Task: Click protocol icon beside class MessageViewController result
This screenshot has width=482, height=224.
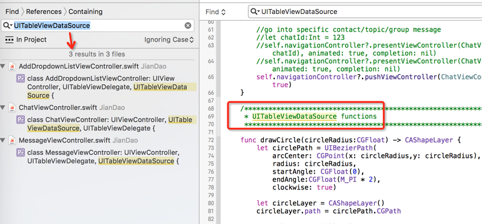Action: point(20,152)
